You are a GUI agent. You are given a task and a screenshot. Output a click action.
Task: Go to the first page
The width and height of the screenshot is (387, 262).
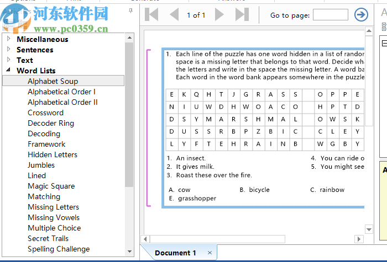coord(151,14)
